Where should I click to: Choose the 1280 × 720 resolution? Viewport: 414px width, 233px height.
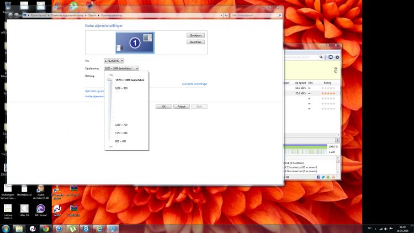(121, 125)
